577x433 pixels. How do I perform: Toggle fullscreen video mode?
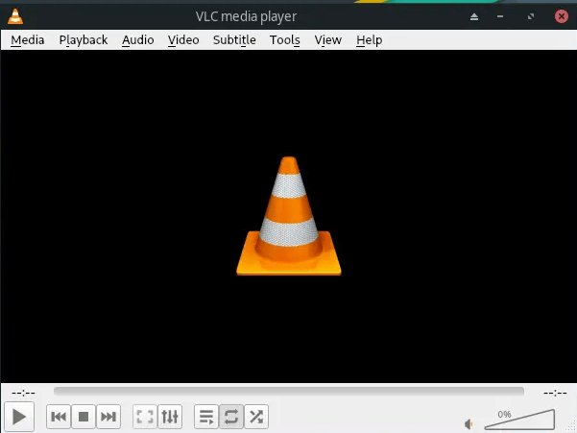(145, 417)
